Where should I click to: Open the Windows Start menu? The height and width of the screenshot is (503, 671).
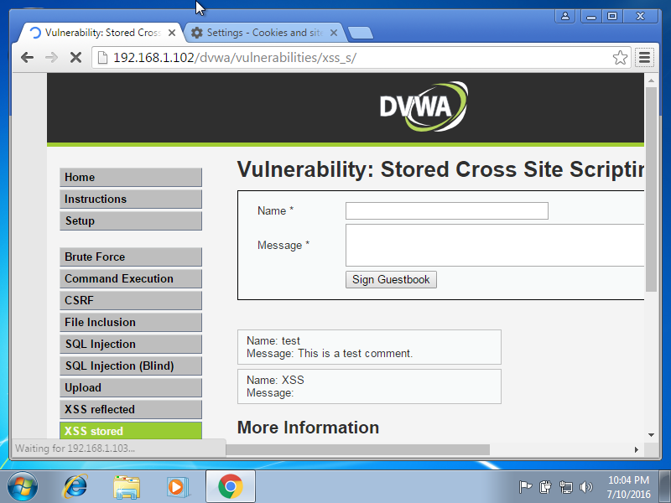coord(22,486)
